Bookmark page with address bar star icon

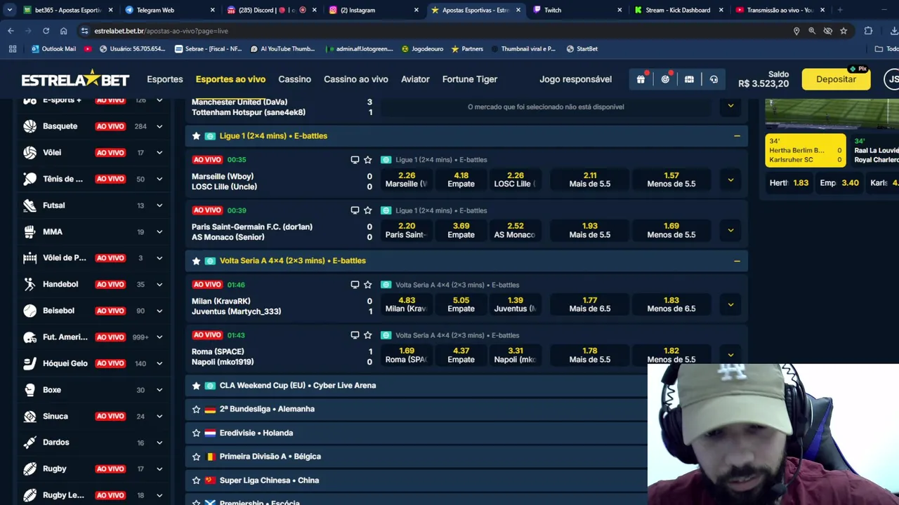(x=844, y=31)
